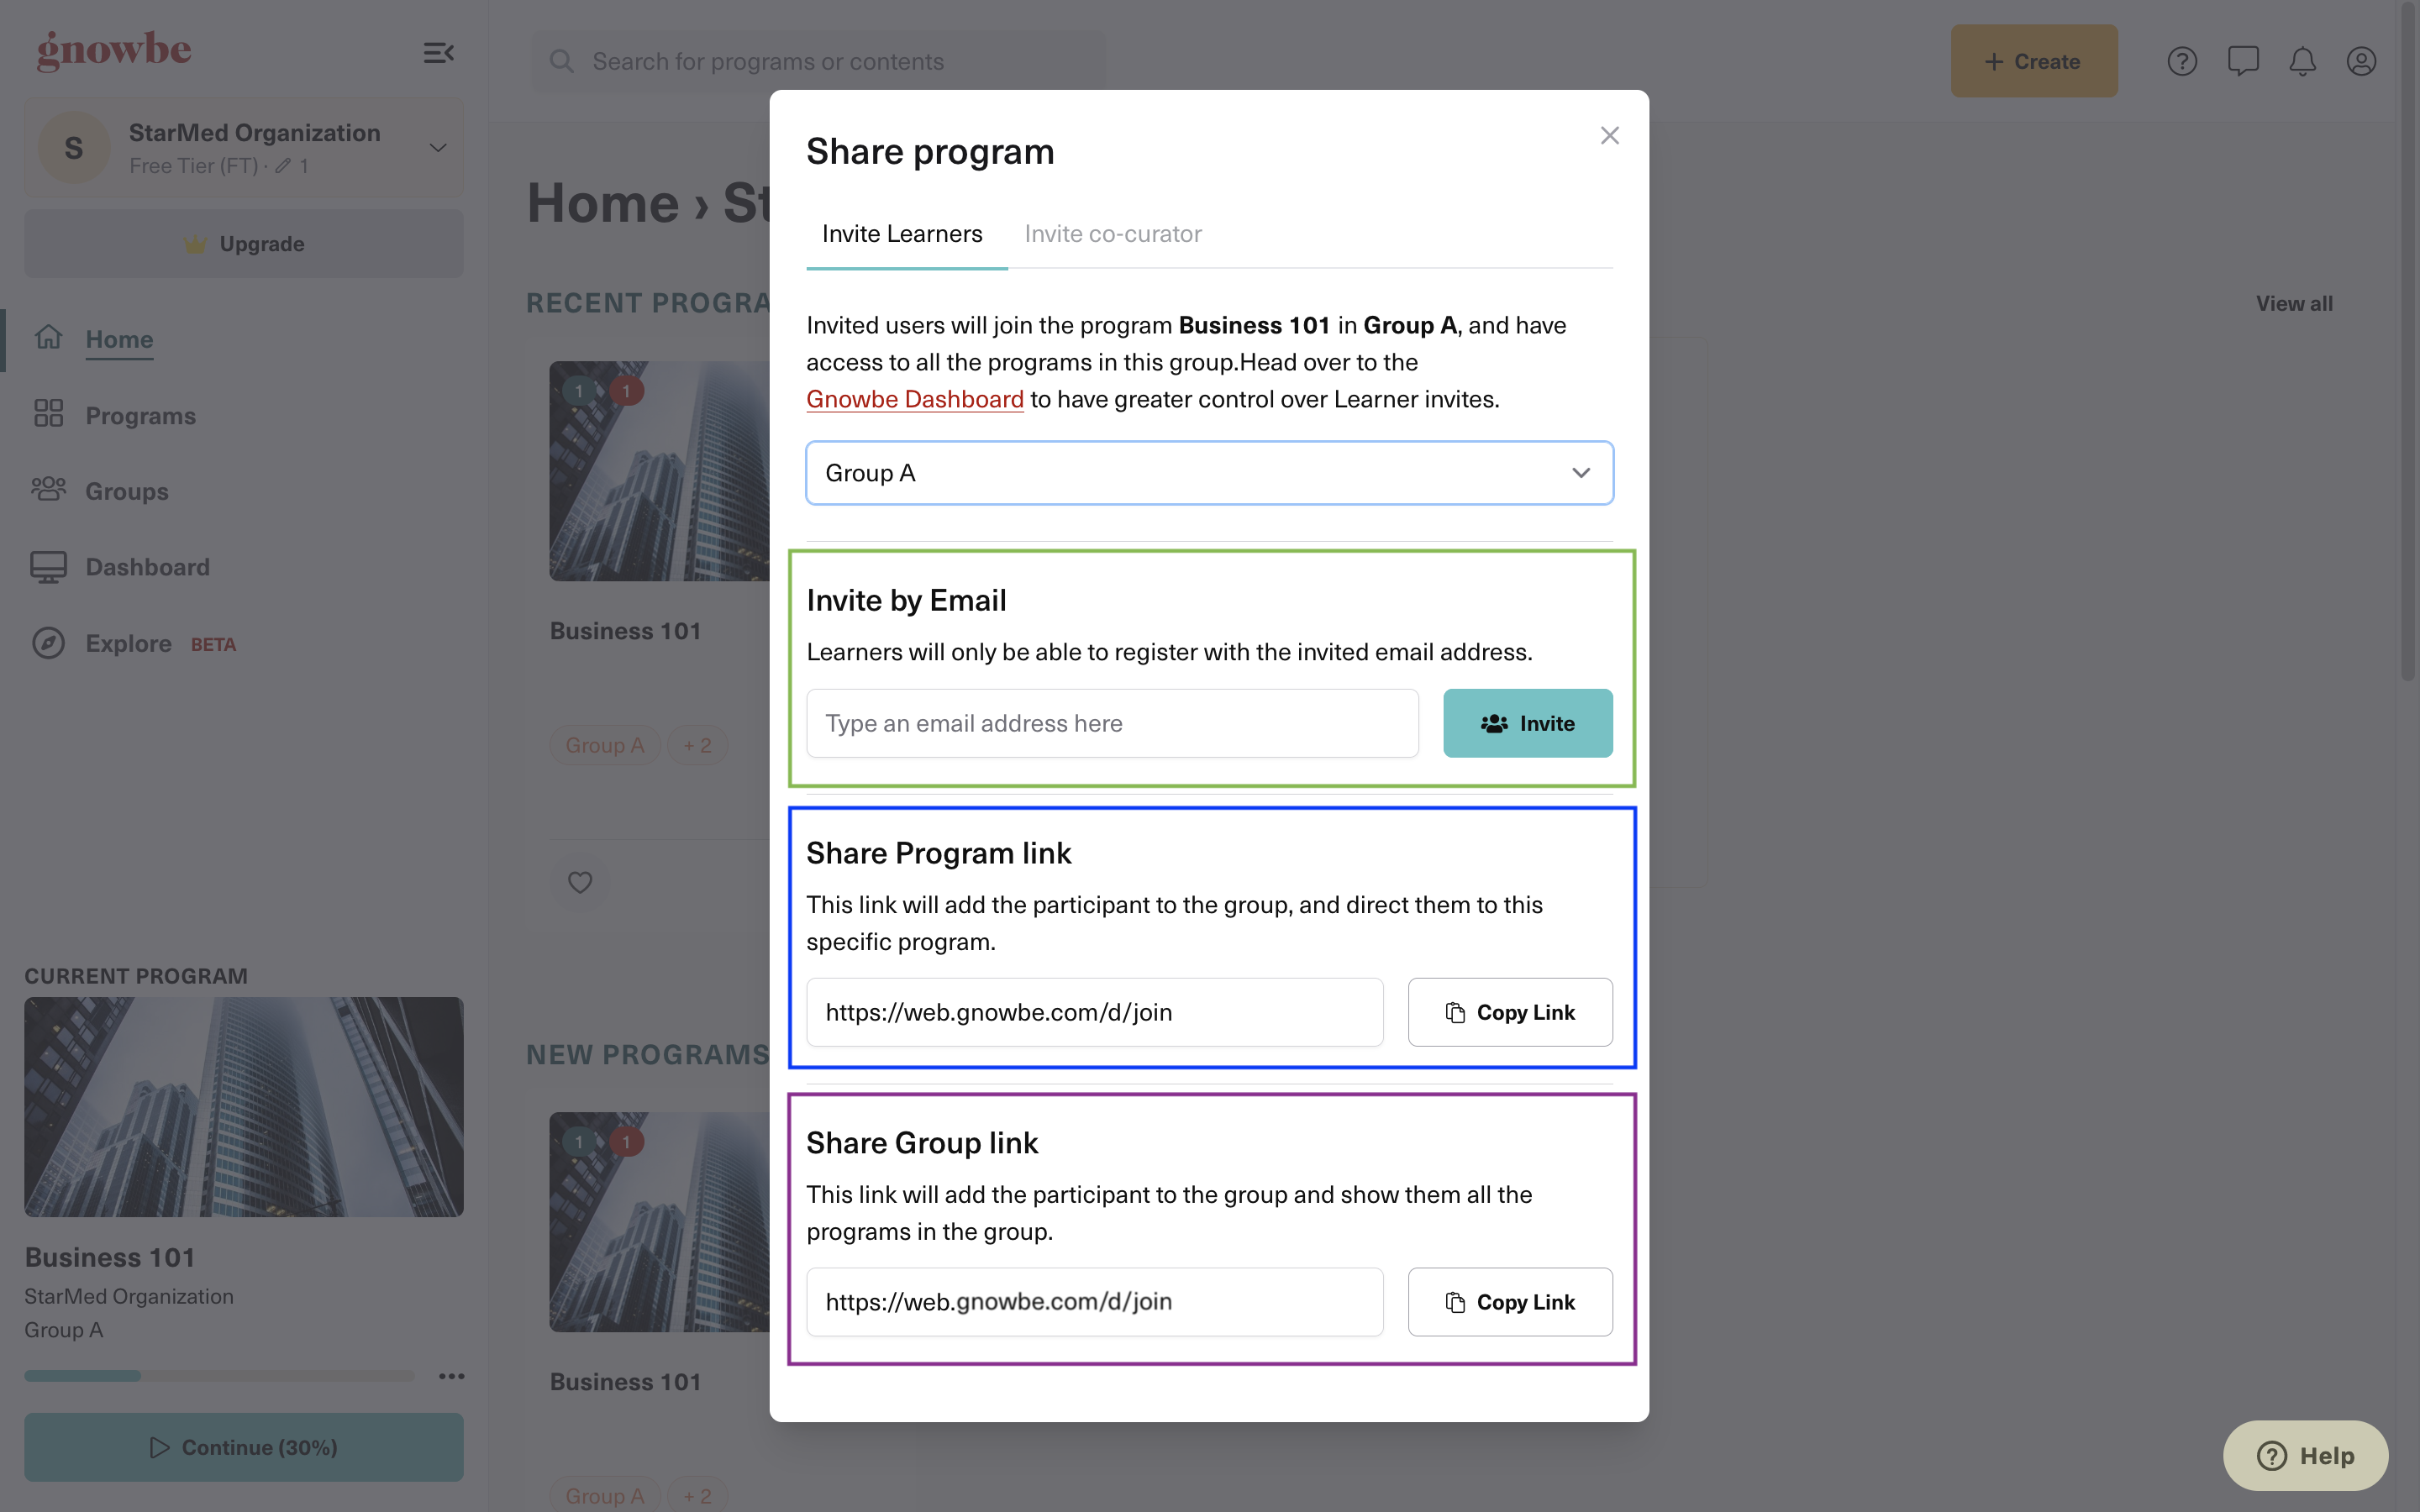Click the Dashboard monitor icon in sidebar
This screenshot has width=2420, height=1512.
coord(48,567)
